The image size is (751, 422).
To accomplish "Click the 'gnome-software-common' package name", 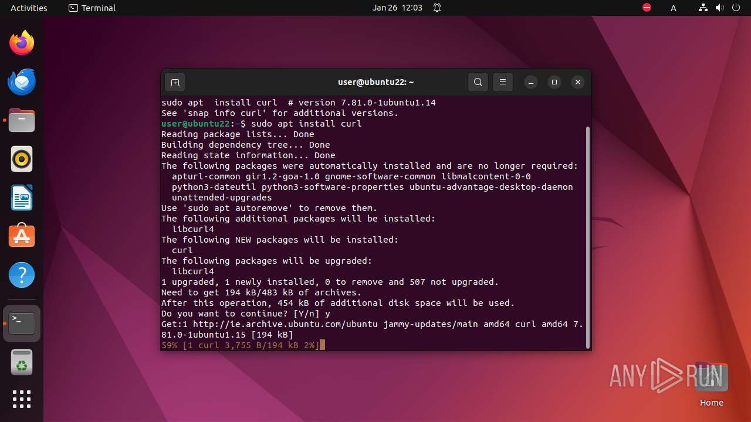I will (x=380, y=176).
